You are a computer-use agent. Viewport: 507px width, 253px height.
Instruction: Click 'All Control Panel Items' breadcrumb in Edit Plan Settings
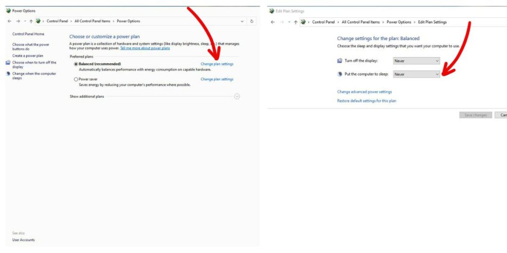pyautogui.click(x=360, y=22)
